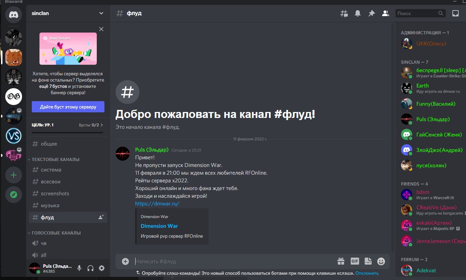Click Дайте буст этому серверу button
The height and width of the screenshot is (280, 466).
coord(68,107)
